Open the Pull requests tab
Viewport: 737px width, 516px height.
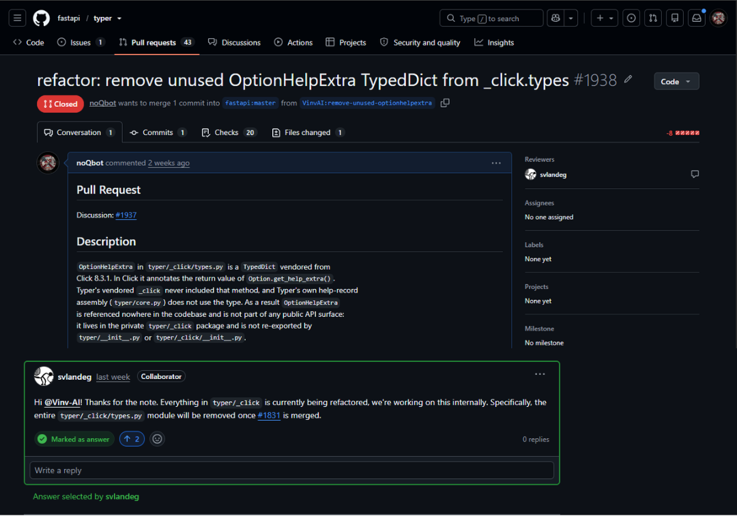[156, 43]
